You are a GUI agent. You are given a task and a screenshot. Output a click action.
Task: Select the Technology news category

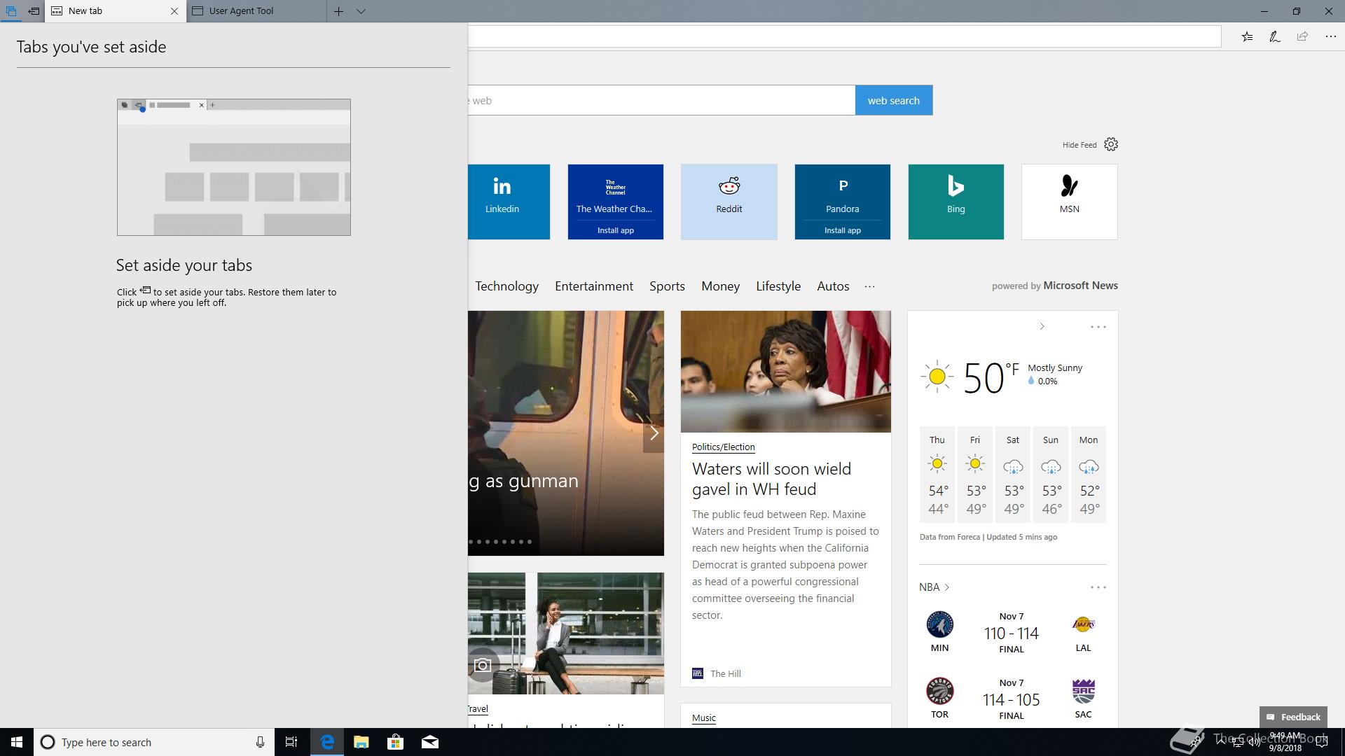pos(507,286)
